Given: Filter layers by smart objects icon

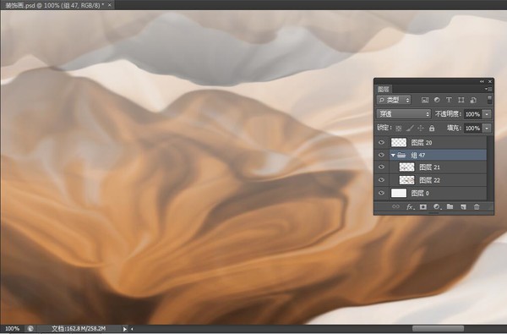Looking at the screenshot, I should pos(473,100).
